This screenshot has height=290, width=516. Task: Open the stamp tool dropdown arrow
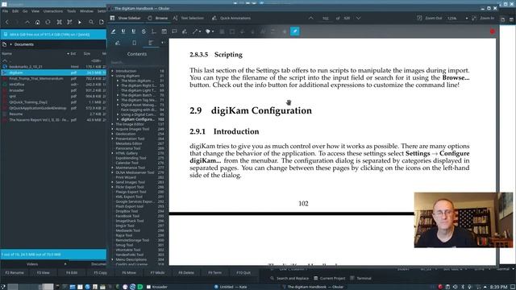click(x=213, y=31)
